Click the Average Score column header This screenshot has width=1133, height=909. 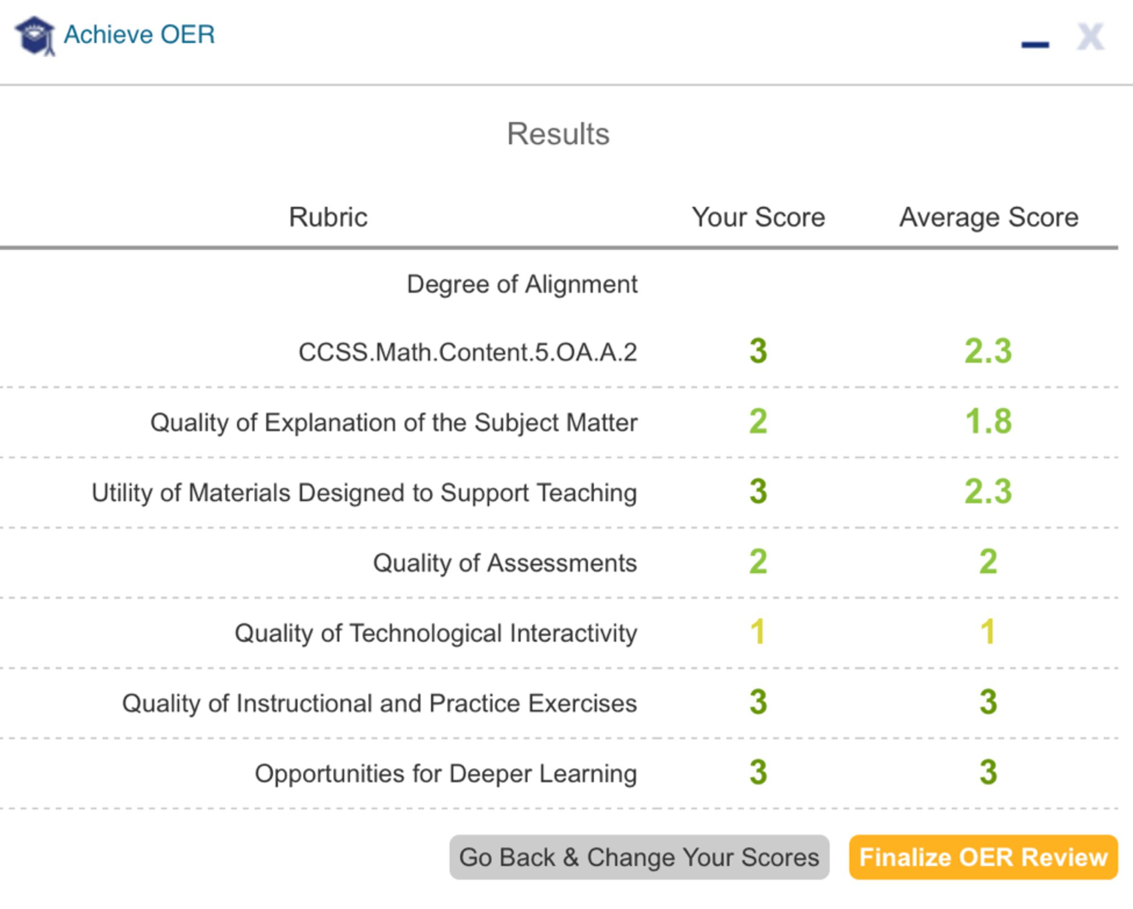(x=989, y=217)
